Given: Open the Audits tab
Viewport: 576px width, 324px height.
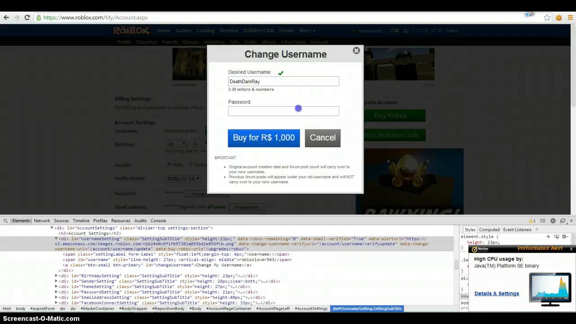Looking at the screenshot, I should [140, 221].
